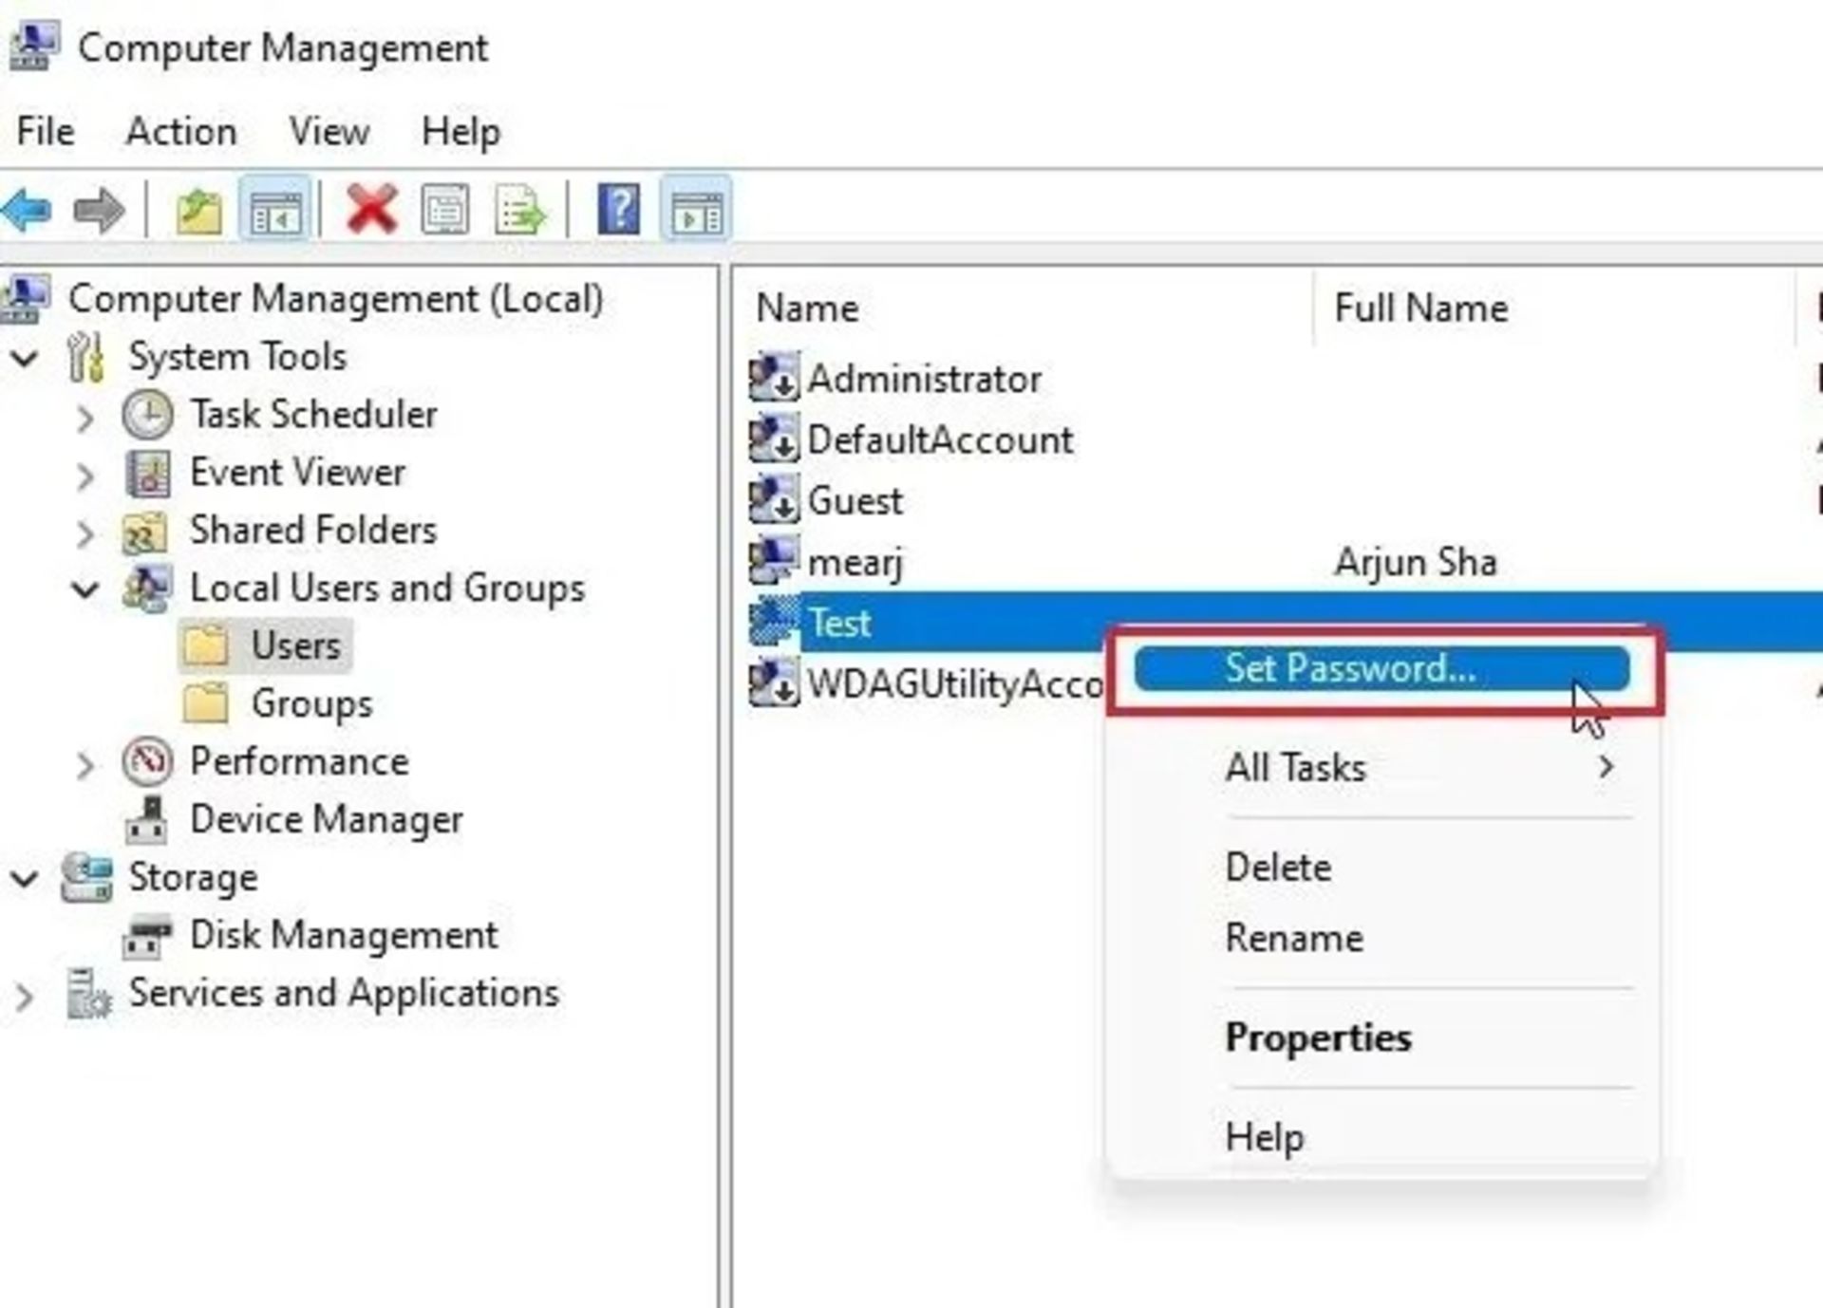This screenshot has width=1823, height=1308.
Task: Collapse the Storage tree node
Action: (x=25, y=880)
